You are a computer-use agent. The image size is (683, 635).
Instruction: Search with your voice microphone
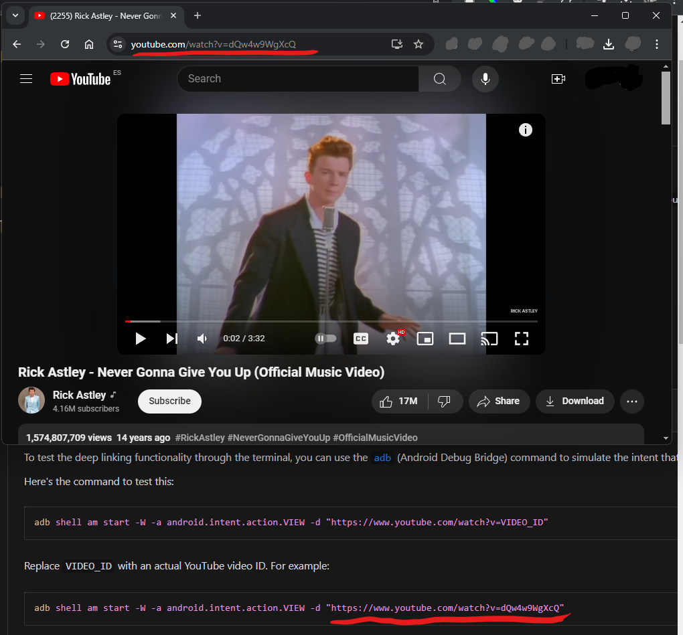point(485,79)
